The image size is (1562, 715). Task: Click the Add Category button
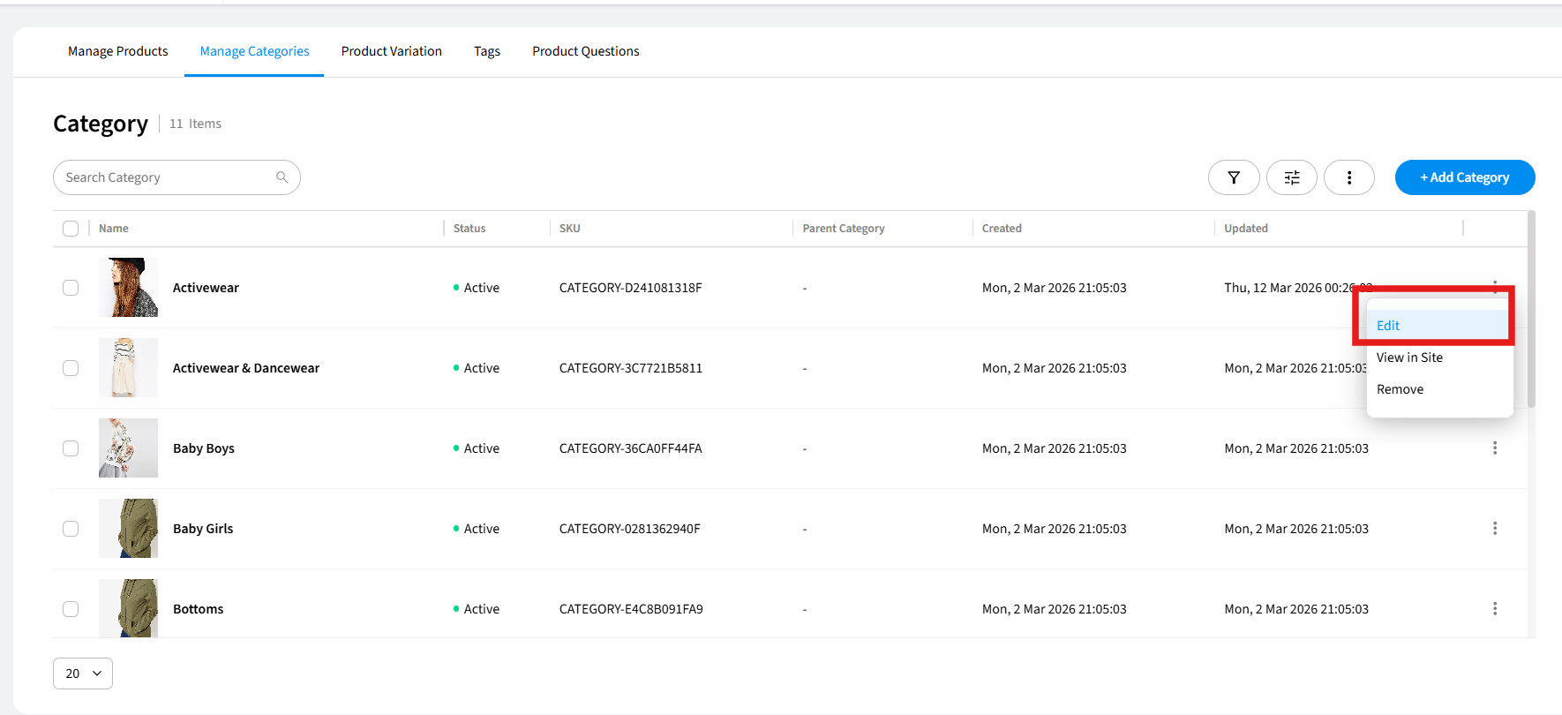click(1464, 177)
